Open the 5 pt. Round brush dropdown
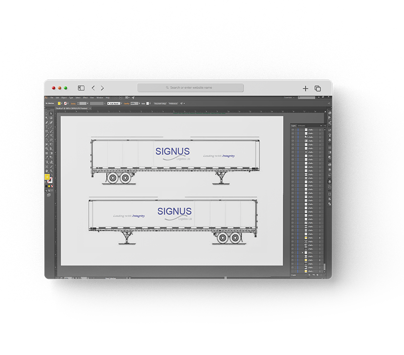 [121, 103]
